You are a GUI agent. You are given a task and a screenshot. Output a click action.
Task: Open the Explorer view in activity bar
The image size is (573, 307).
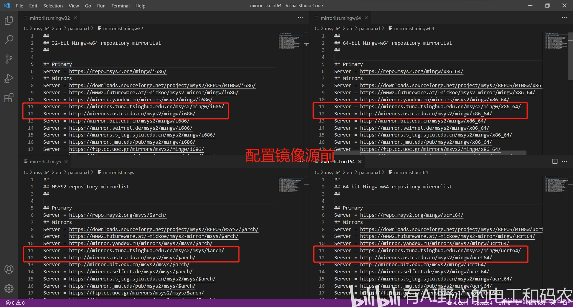tap(9, 20)
